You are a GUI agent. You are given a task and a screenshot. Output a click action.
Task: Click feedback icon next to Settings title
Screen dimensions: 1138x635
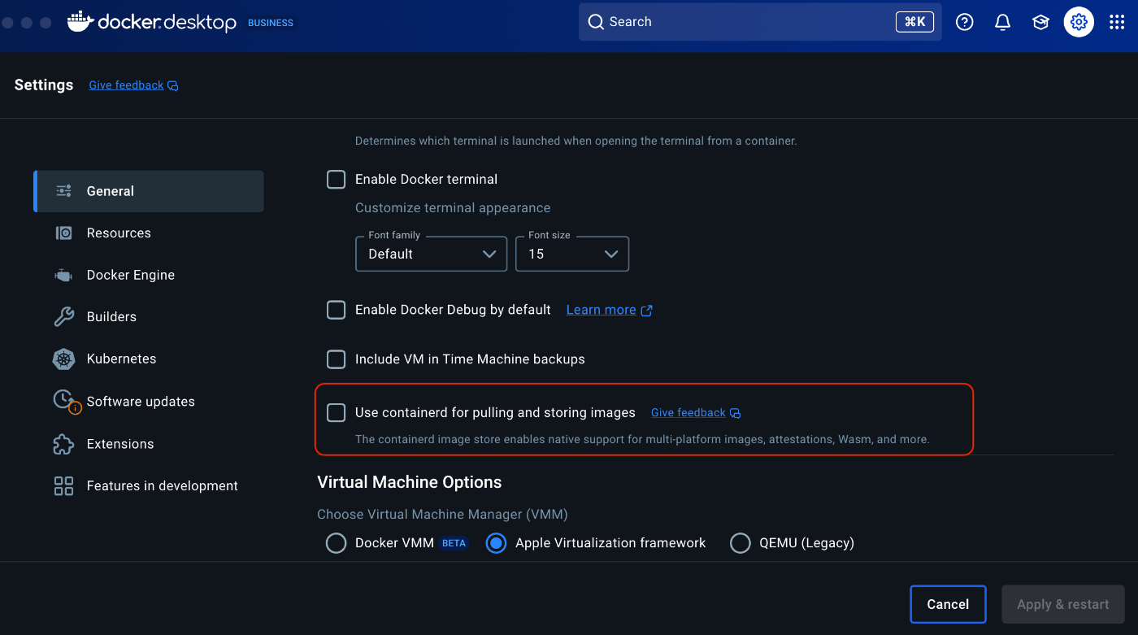[172, 86]
